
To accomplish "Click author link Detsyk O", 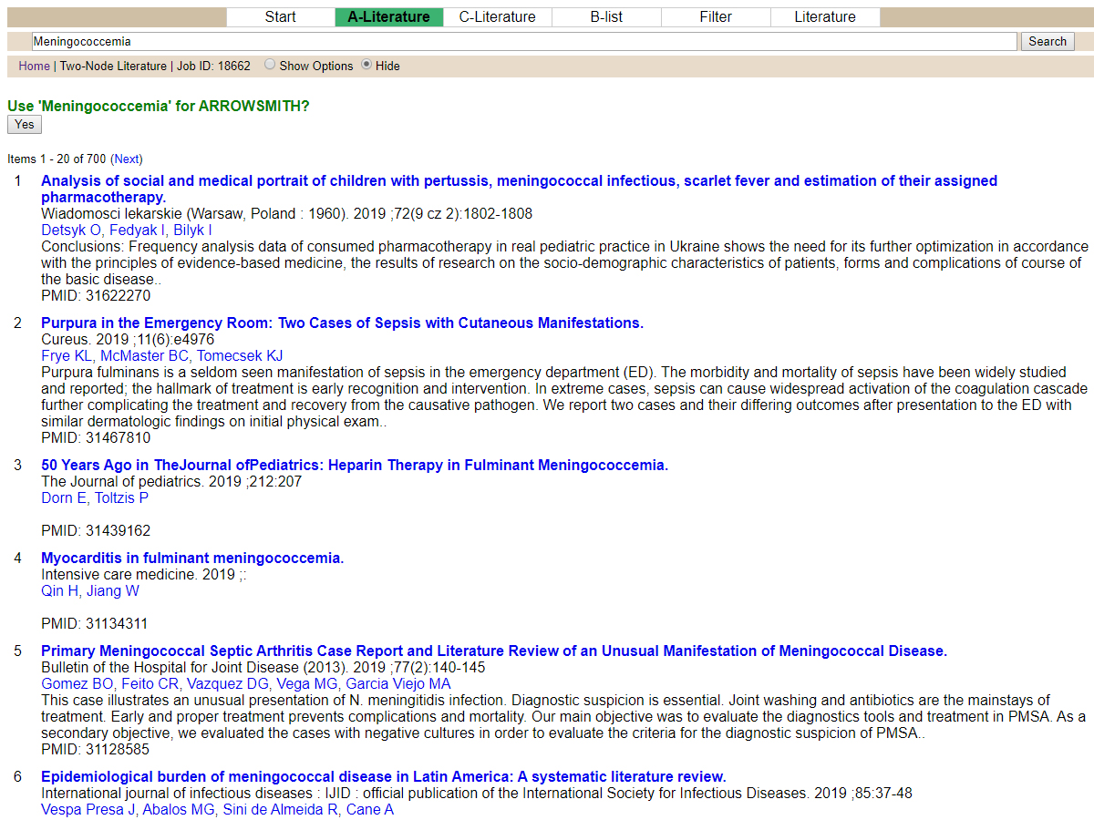I will (x=71, y=230).
